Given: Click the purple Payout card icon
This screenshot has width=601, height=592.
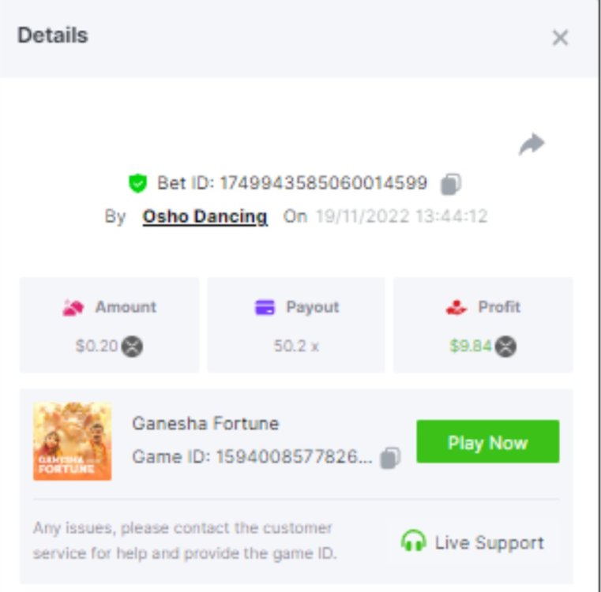Looking at the screenshot, I should [x=265, y=307].
